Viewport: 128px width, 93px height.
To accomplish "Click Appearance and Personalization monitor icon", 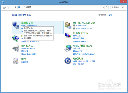I will [68, 36].
